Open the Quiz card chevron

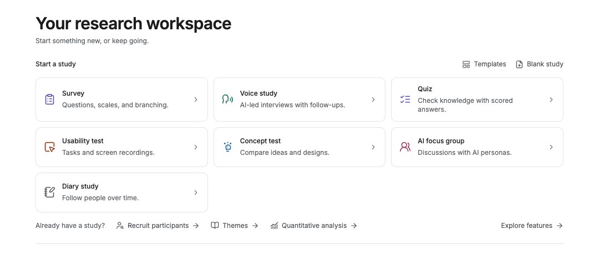[x=551, y=100]
